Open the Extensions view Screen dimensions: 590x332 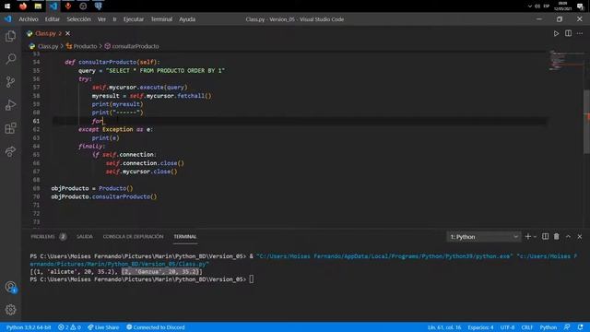[10, 128]
